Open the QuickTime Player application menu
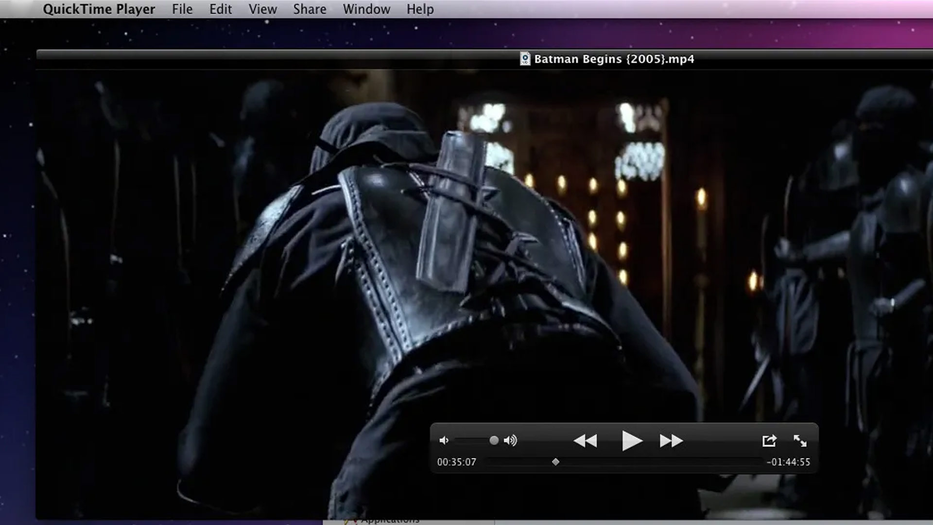The image size is (933, 525). click(x=99, y=9)
